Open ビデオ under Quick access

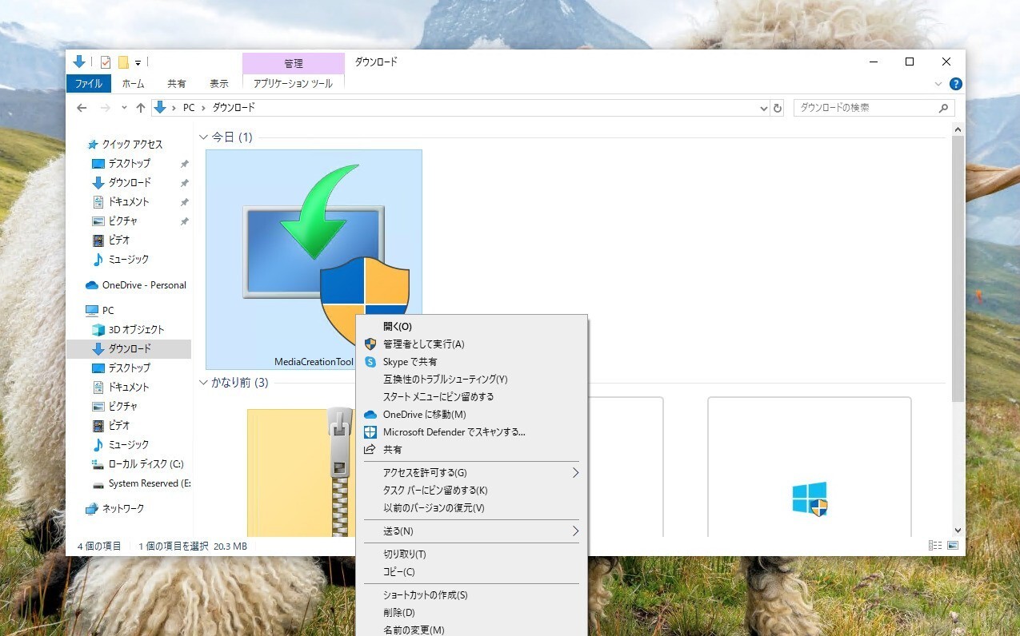(118, 240)
